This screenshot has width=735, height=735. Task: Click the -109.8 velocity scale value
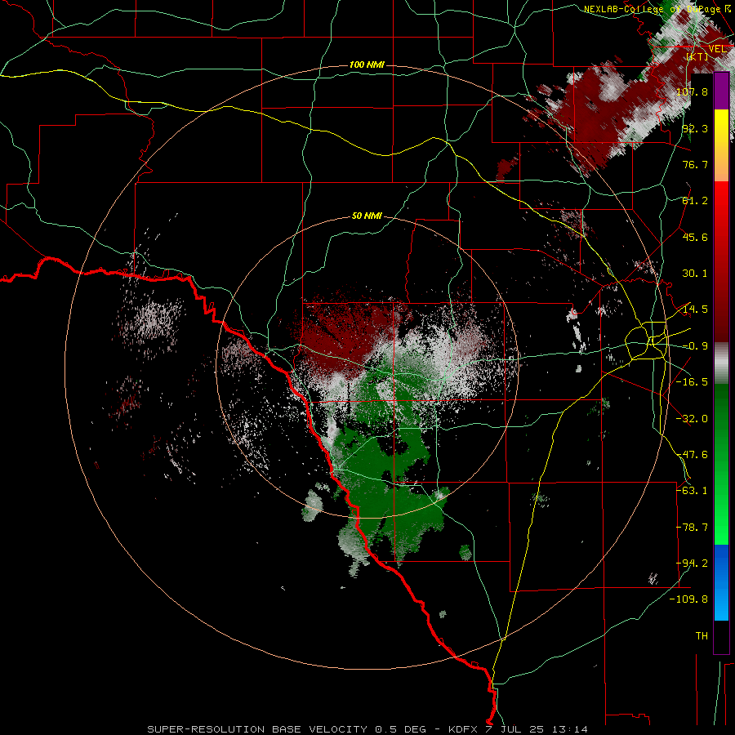[x=688, y=599]
